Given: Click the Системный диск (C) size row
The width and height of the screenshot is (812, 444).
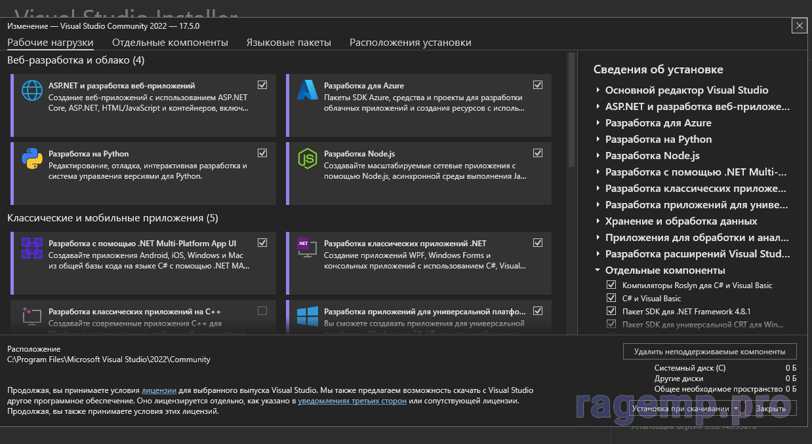Looking at the screenshot, I should (x=725, y=368).
